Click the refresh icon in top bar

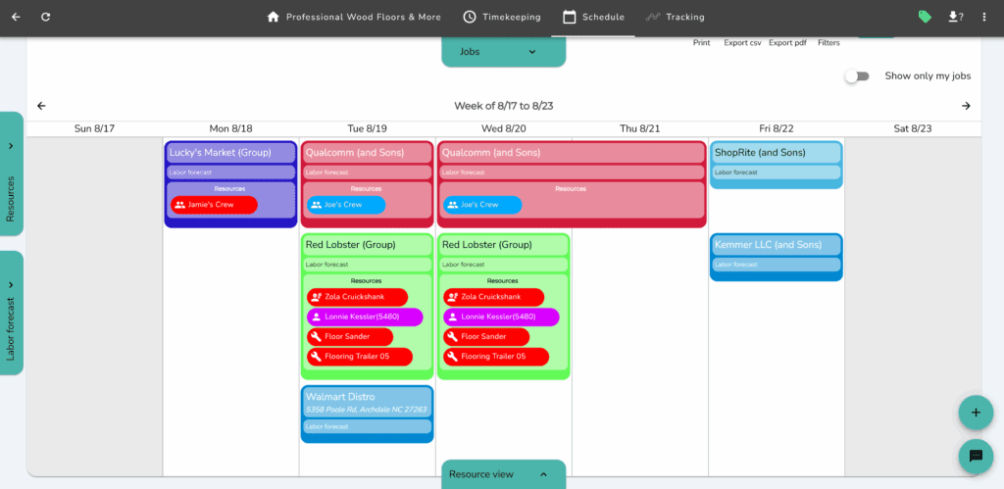click(x=46, y=17)
